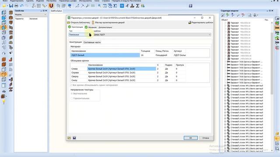This screenshot has width=280, height=157.
Task: Click the dotted grid icon in main toolbar
Action: tap(38, 6)
